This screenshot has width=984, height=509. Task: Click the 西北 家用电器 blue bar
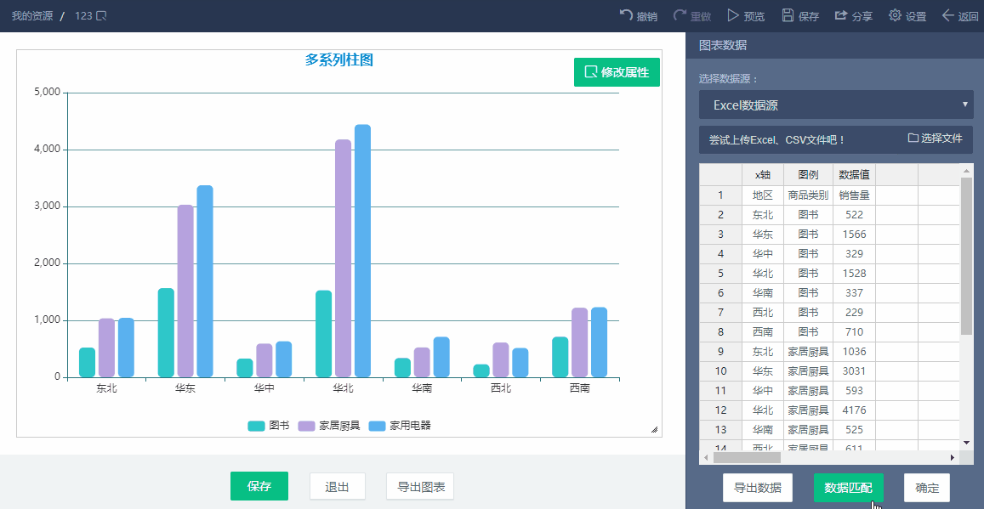point(520,362)
